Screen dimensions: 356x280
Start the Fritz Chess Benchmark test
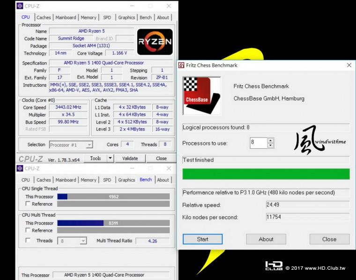pyautogui.click(x=202, y=239)
